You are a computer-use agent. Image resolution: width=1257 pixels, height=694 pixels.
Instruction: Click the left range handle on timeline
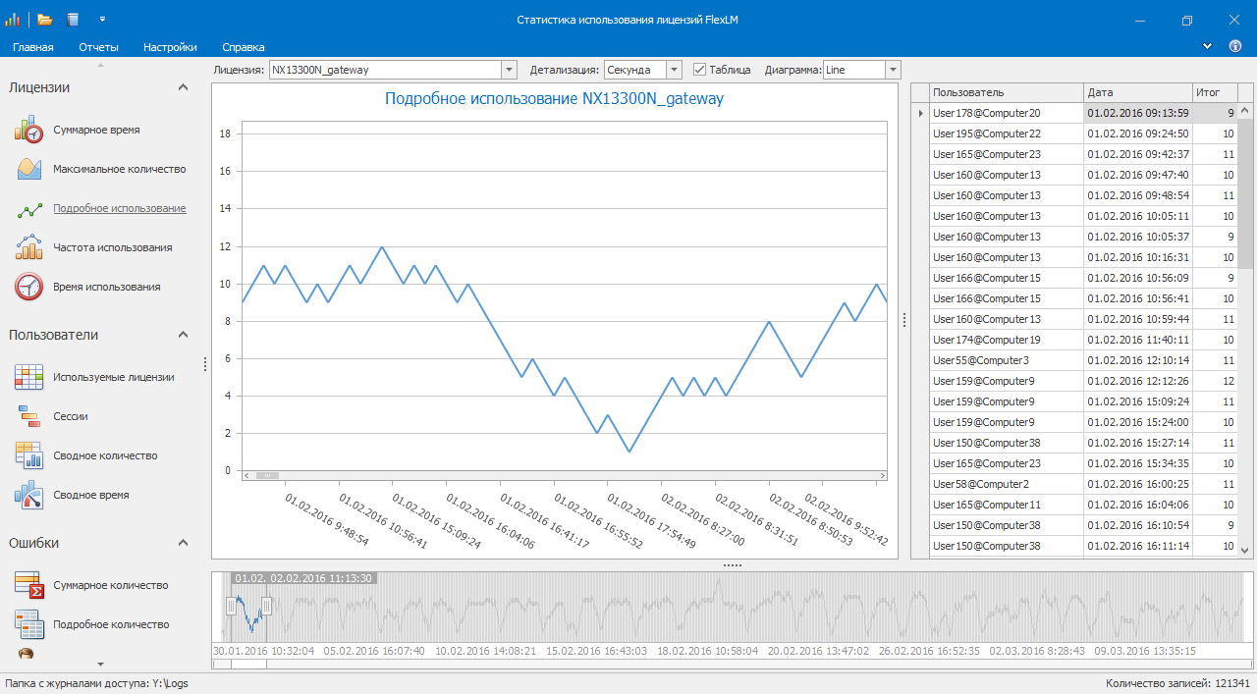[232, 607]
